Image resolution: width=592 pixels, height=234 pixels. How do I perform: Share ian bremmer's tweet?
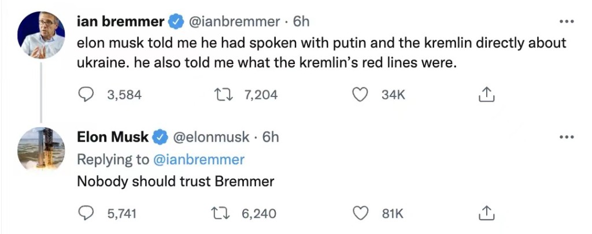(x=486, y=95)
